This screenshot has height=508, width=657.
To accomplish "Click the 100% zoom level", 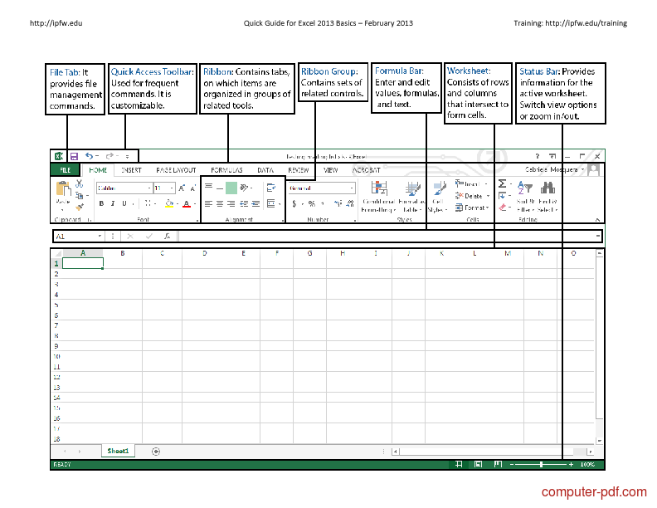I will coord(587,464).
